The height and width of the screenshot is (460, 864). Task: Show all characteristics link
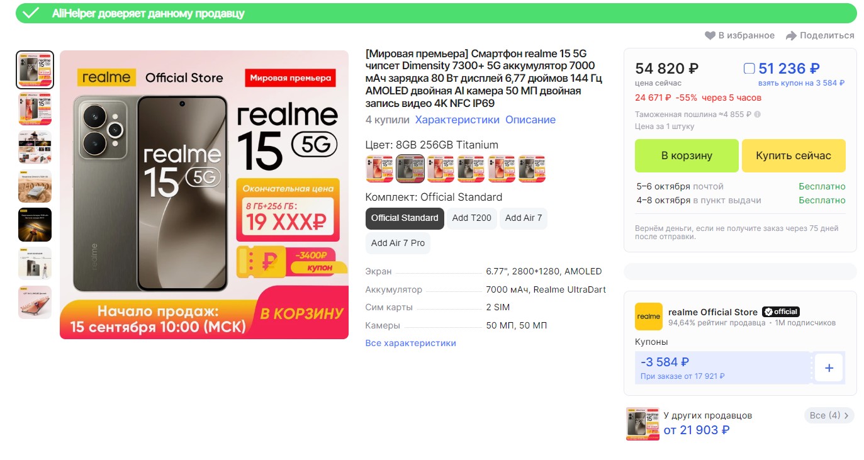pos(410,344)
